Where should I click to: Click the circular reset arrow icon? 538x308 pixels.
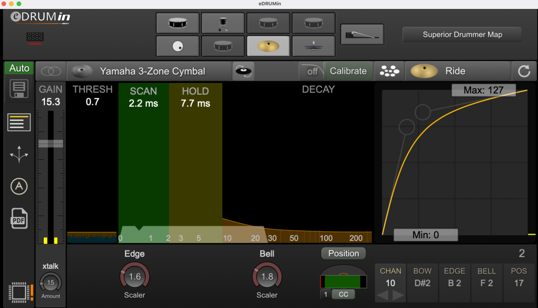[x=524, y=71]
